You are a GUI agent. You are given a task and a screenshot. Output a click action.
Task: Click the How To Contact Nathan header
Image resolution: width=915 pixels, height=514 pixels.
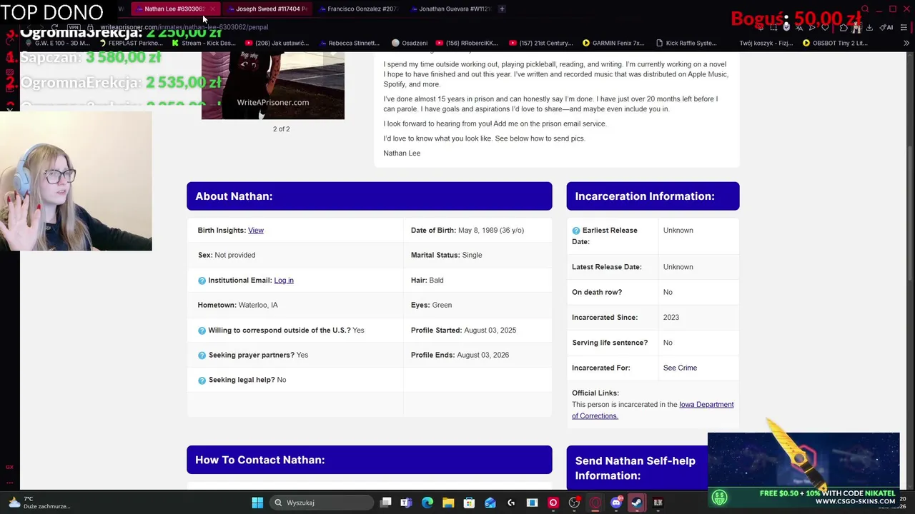[369, 460]
